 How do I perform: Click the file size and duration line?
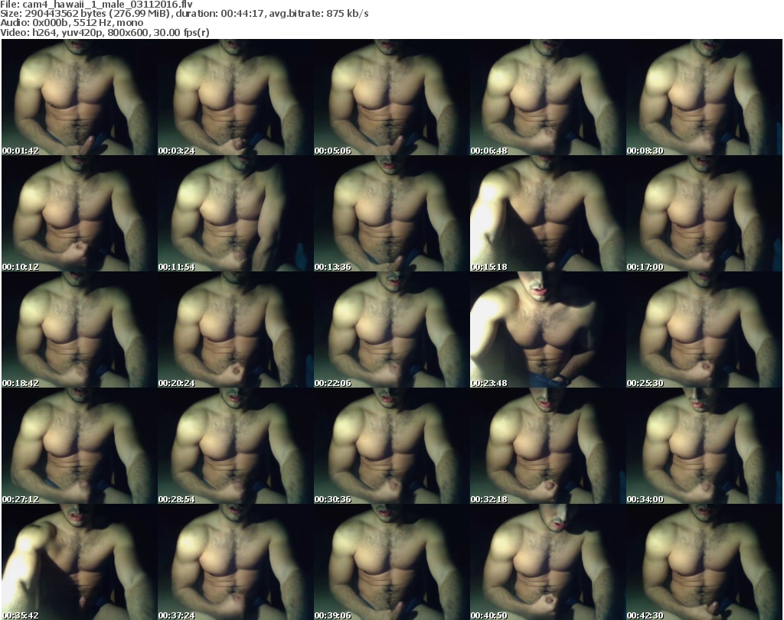coord(184,14)
